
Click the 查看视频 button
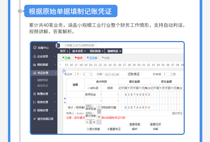click(156, 124)
